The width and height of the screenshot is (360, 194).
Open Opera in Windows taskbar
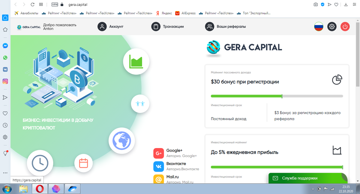[x=40, y=189]
